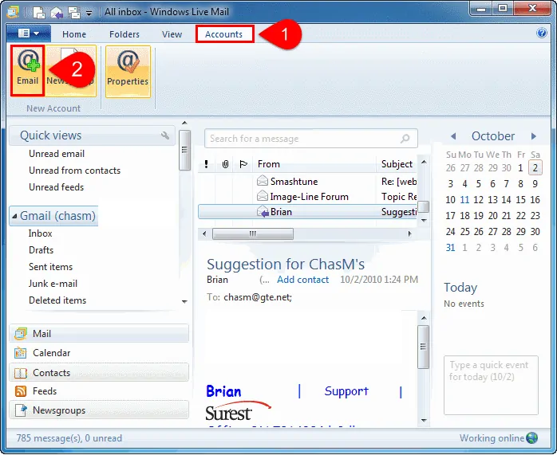Go to previous month before October
This screenshot has width=557, height=455.
coord(452,136)
